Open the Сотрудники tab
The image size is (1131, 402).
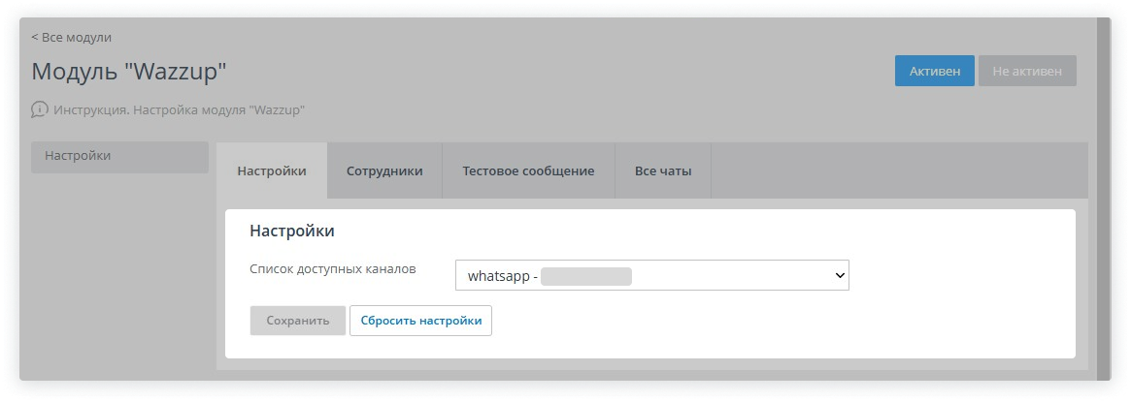pos(384,170)
